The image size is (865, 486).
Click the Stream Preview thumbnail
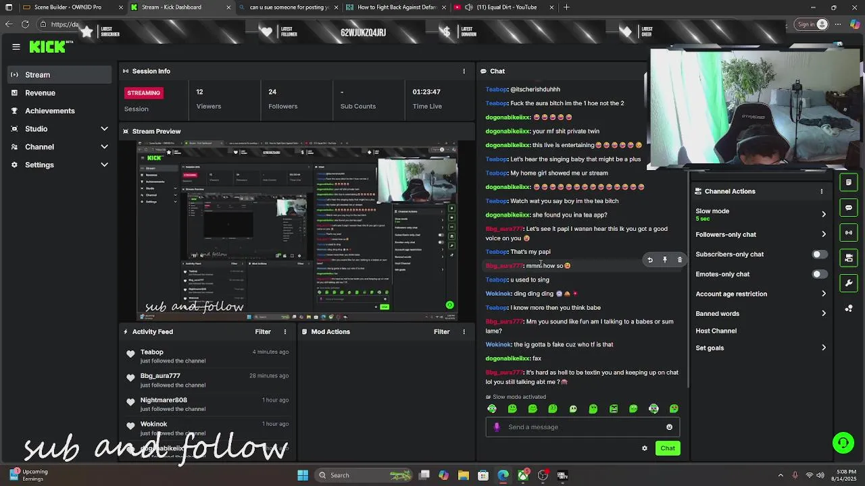tap(297, 230)
